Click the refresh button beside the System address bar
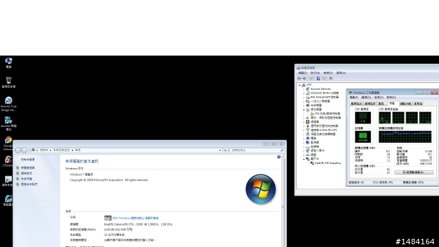Viewport: 439px width, 247px height. tap(225, 150)
